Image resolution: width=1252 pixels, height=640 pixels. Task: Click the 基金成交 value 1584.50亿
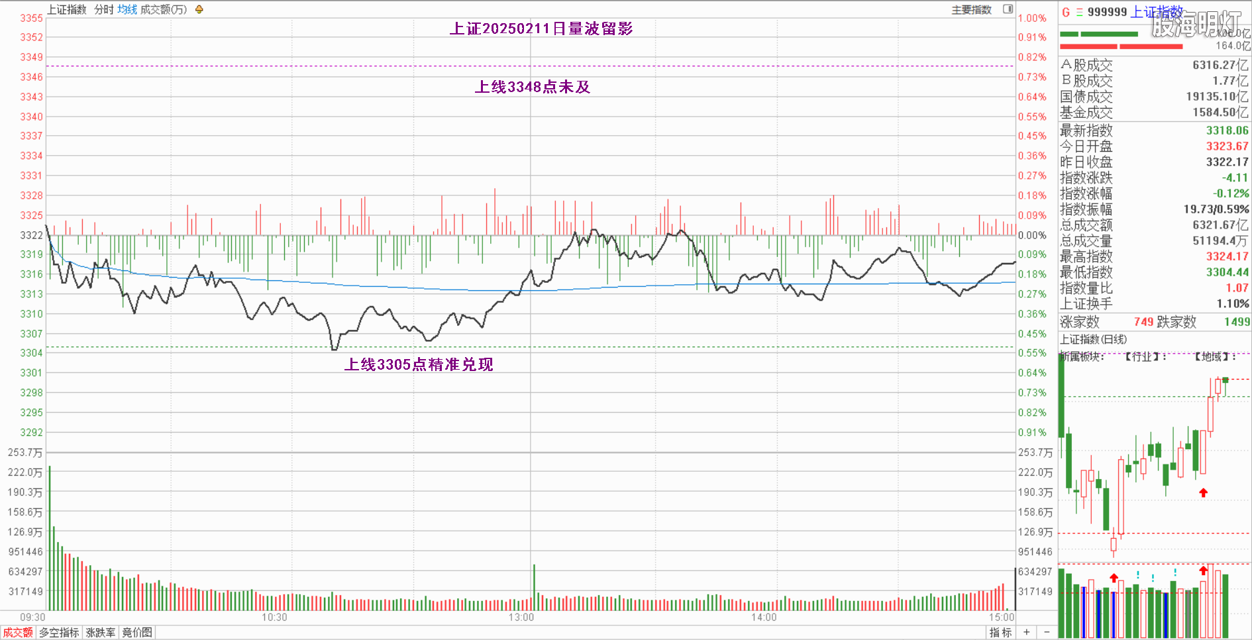point(1220,113)
